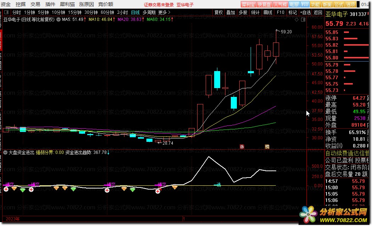Add stock via +自选 button
The height and width of the screenshot is (226, 373).
click(305, 12)
